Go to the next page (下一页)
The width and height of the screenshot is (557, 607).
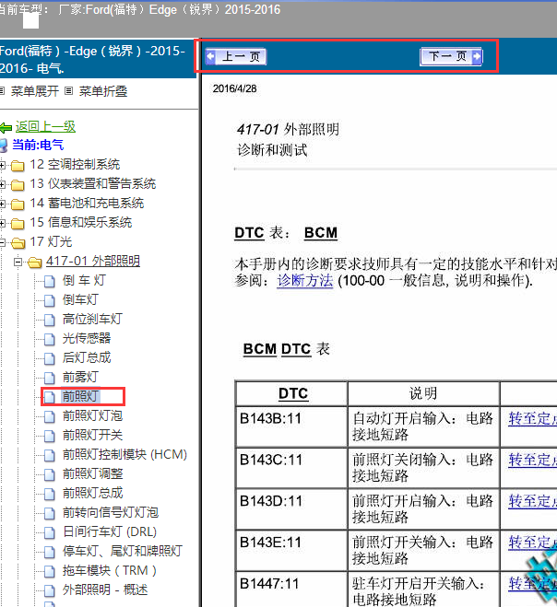click(x=451, y=56)
